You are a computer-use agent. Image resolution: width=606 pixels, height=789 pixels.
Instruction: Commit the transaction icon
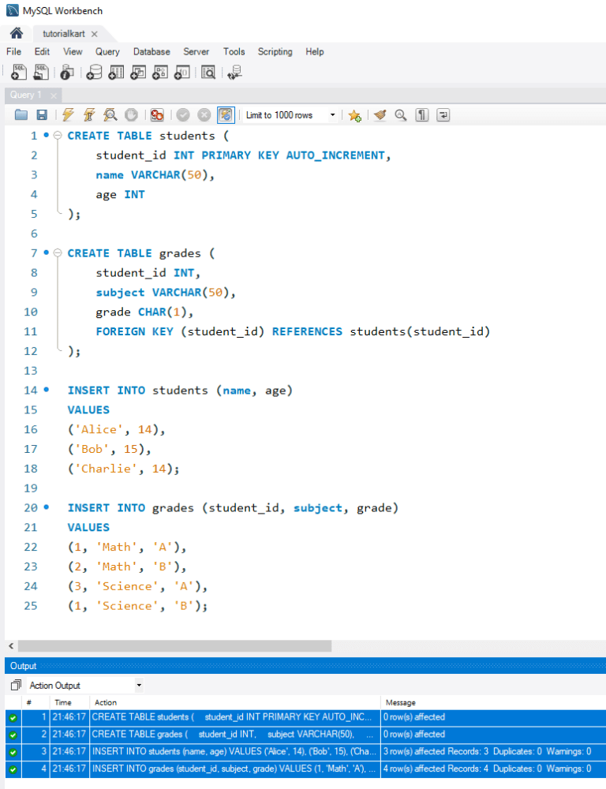(x=183, y=115)
